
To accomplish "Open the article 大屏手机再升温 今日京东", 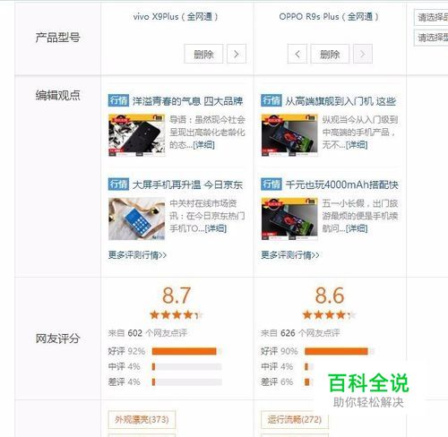I will (x=187, y=184).
